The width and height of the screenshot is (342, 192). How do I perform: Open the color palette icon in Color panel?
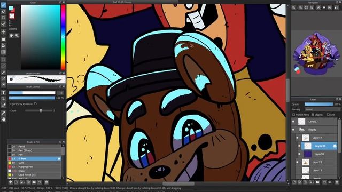tap(12, 36)
